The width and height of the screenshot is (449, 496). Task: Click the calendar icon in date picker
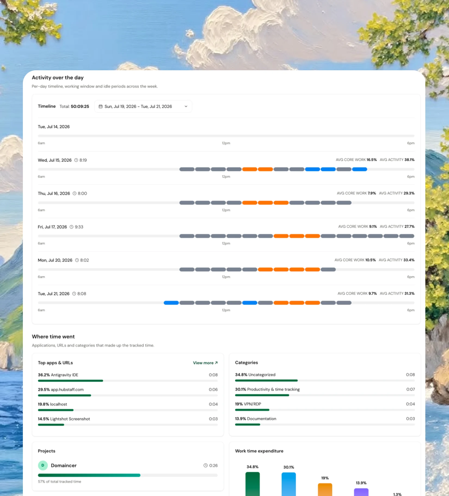tap(100, 106)
